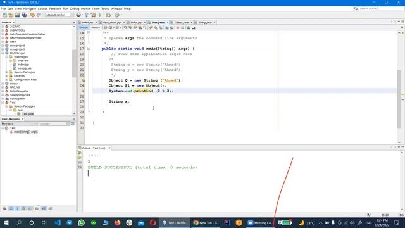This screenshot has width=405, height=228.
Task: Close the Test.java editor tab
Action: click(x=168, y=23)
